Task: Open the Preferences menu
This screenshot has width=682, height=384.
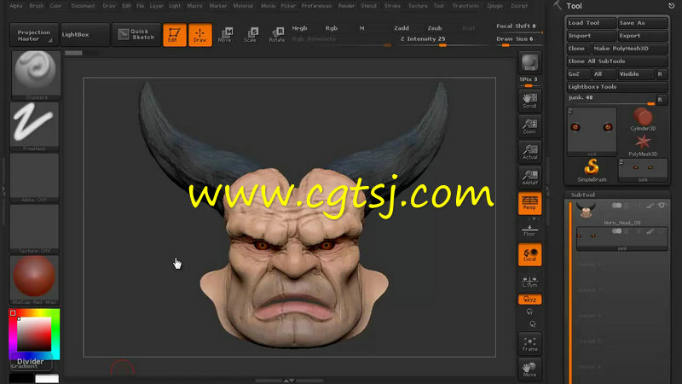Action: click(x=316, y=6)
